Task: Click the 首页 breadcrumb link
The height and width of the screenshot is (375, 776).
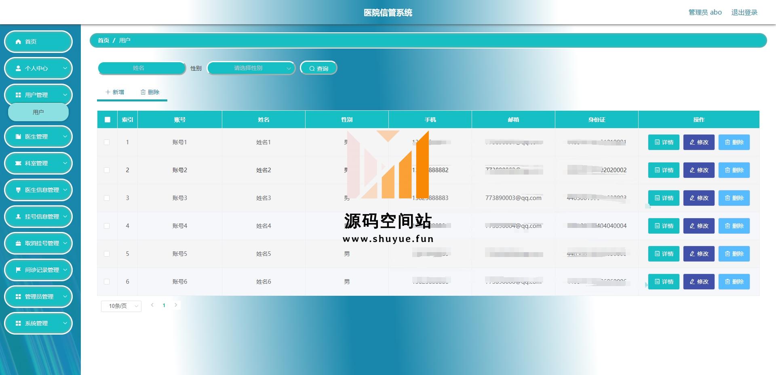Action: [103, 40]
